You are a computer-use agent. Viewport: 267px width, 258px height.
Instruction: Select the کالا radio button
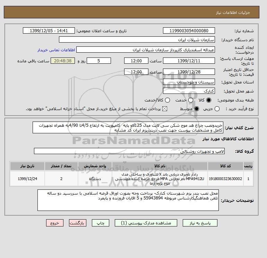click(209, 100)
